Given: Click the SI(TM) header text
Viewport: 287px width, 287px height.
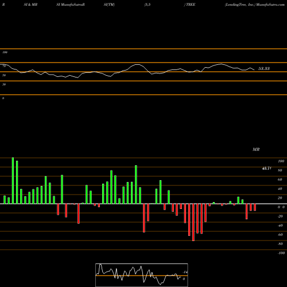Looking at the screenshot, I should (x=109, y=5).
